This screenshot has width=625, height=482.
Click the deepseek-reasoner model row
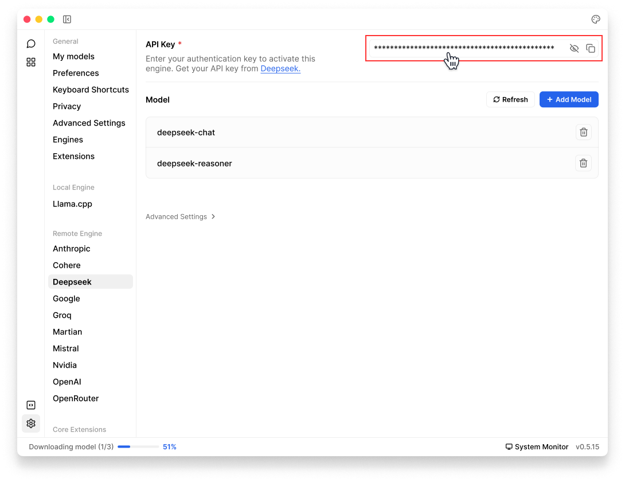pos(372,163)
